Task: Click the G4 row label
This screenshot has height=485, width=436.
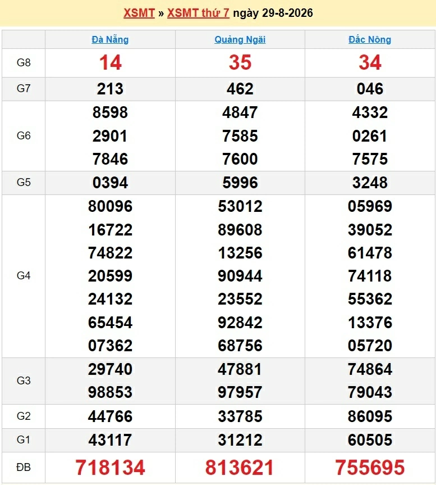Action: click(x=24, y=275)
